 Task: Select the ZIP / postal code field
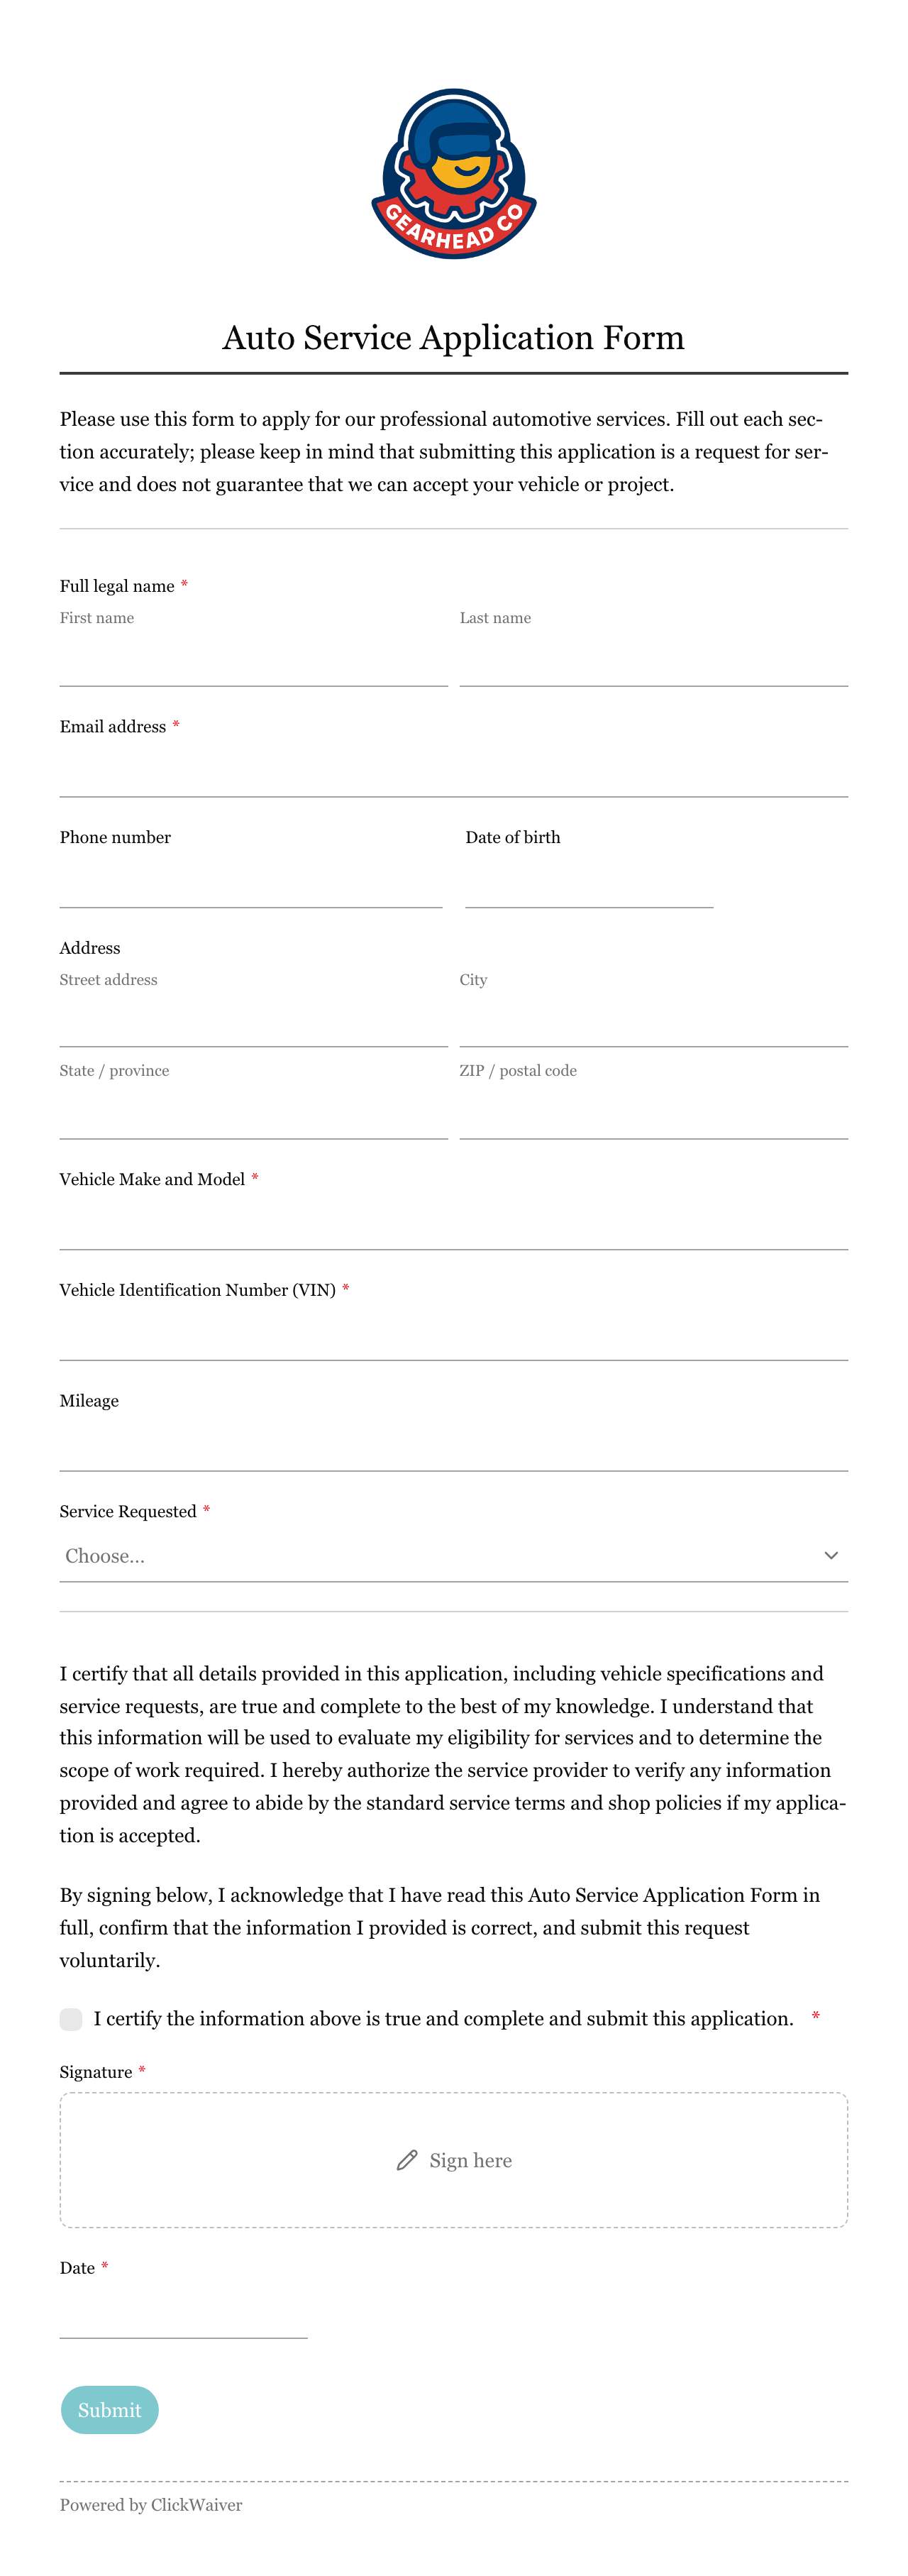[x=653, y=1114]
